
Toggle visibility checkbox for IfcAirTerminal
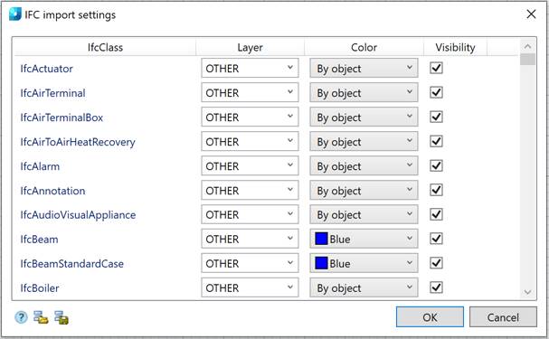tap(436, 92)
